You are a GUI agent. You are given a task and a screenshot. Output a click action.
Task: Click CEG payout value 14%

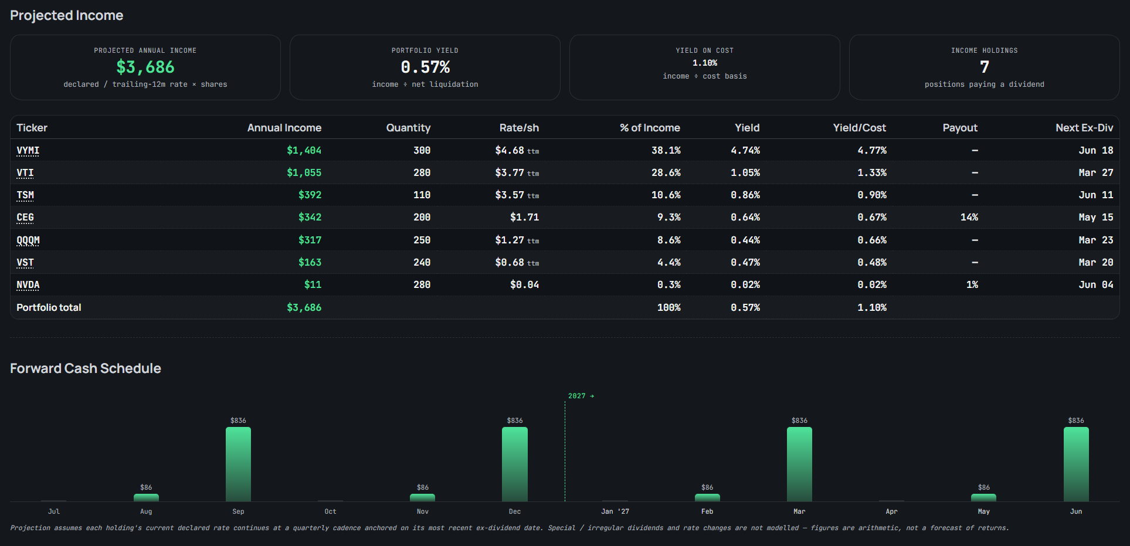(x=969, y=217)
